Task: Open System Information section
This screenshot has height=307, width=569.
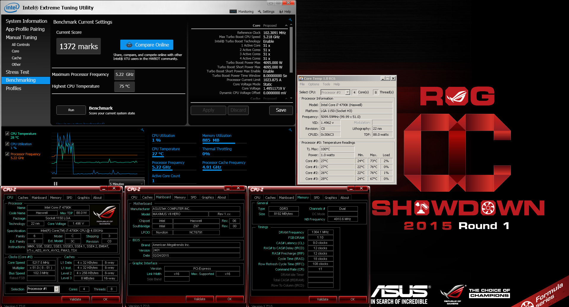Action: click(x=26, y=21)
